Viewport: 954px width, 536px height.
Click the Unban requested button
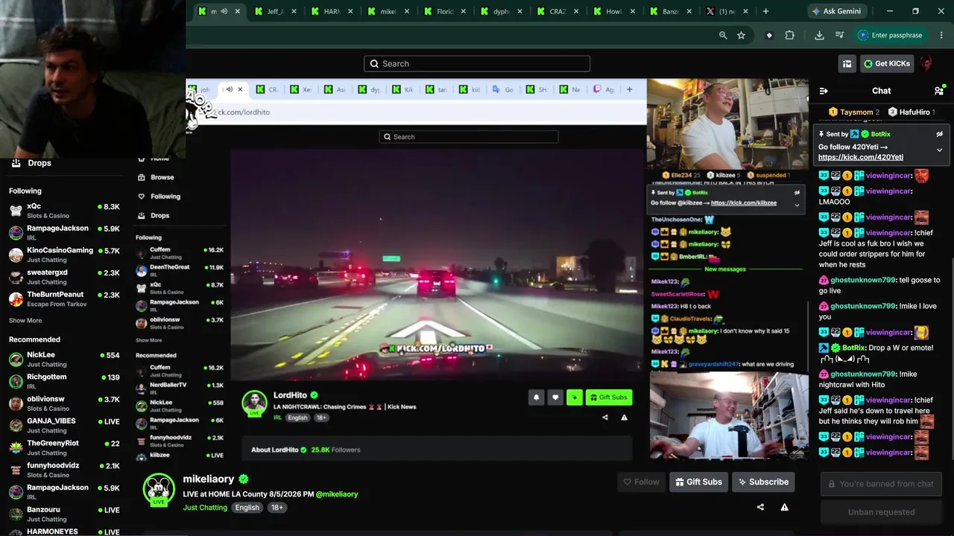pyautogui.click(x=881, y=512)
